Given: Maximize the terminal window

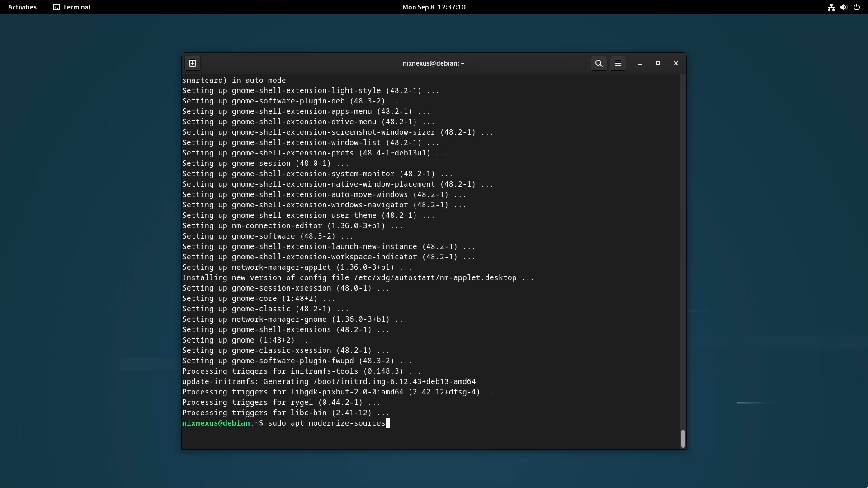Looking at the screenshot, I should (658, 63).
